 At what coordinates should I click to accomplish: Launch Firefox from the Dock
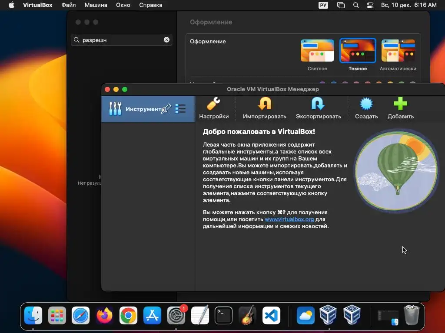pyautogui.click(x=104, y=315)
